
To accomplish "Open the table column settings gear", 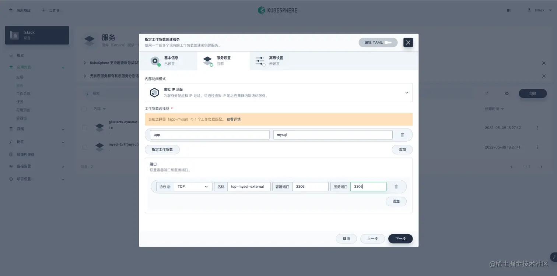I will click(507, 93).
